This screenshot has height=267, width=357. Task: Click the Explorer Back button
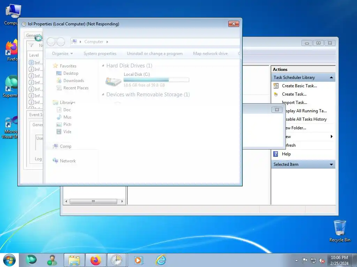(51, 42)
